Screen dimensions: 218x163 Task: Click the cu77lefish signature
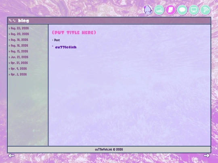pyautogui.click(x=66, y=47)
